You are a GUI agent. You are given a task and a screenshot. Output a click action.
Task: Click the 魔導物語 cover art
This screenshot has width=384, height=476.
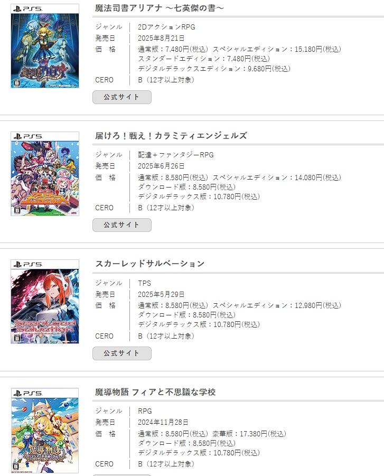tap(45, 431)
